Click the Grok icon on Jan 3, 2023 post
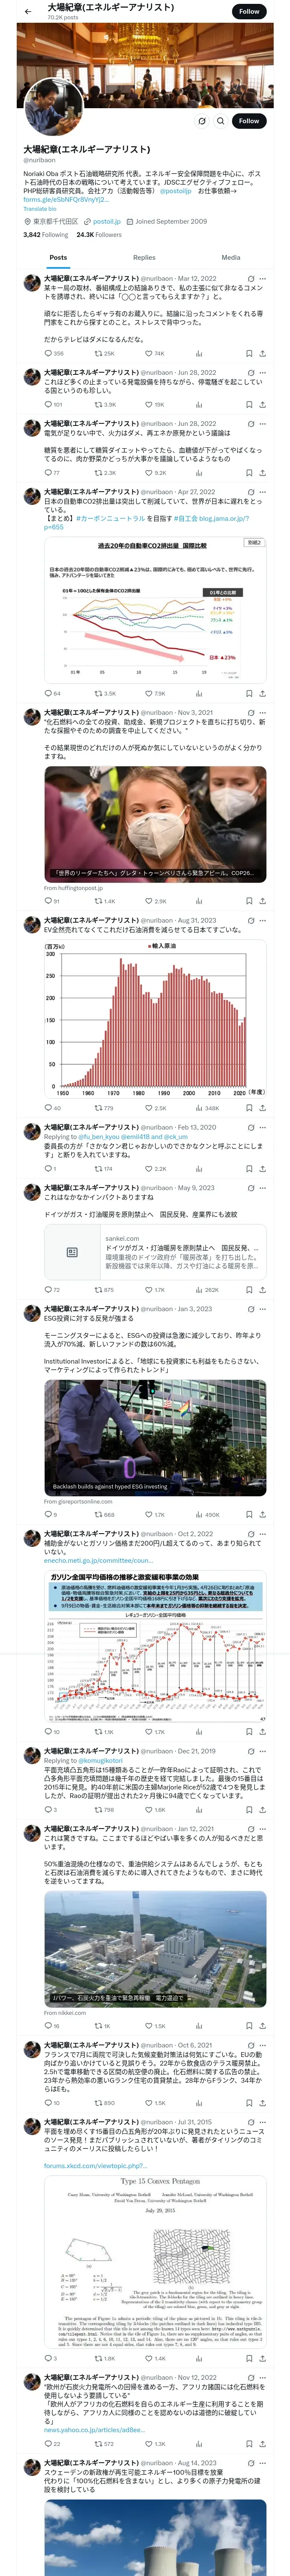The height and width of the screenshot is (2576, 290). pyautogui.click(x=250, y=1308)
